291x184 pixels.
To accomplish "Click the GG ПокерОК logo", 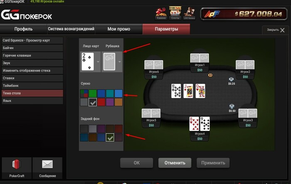I will [x=27, y=15].
